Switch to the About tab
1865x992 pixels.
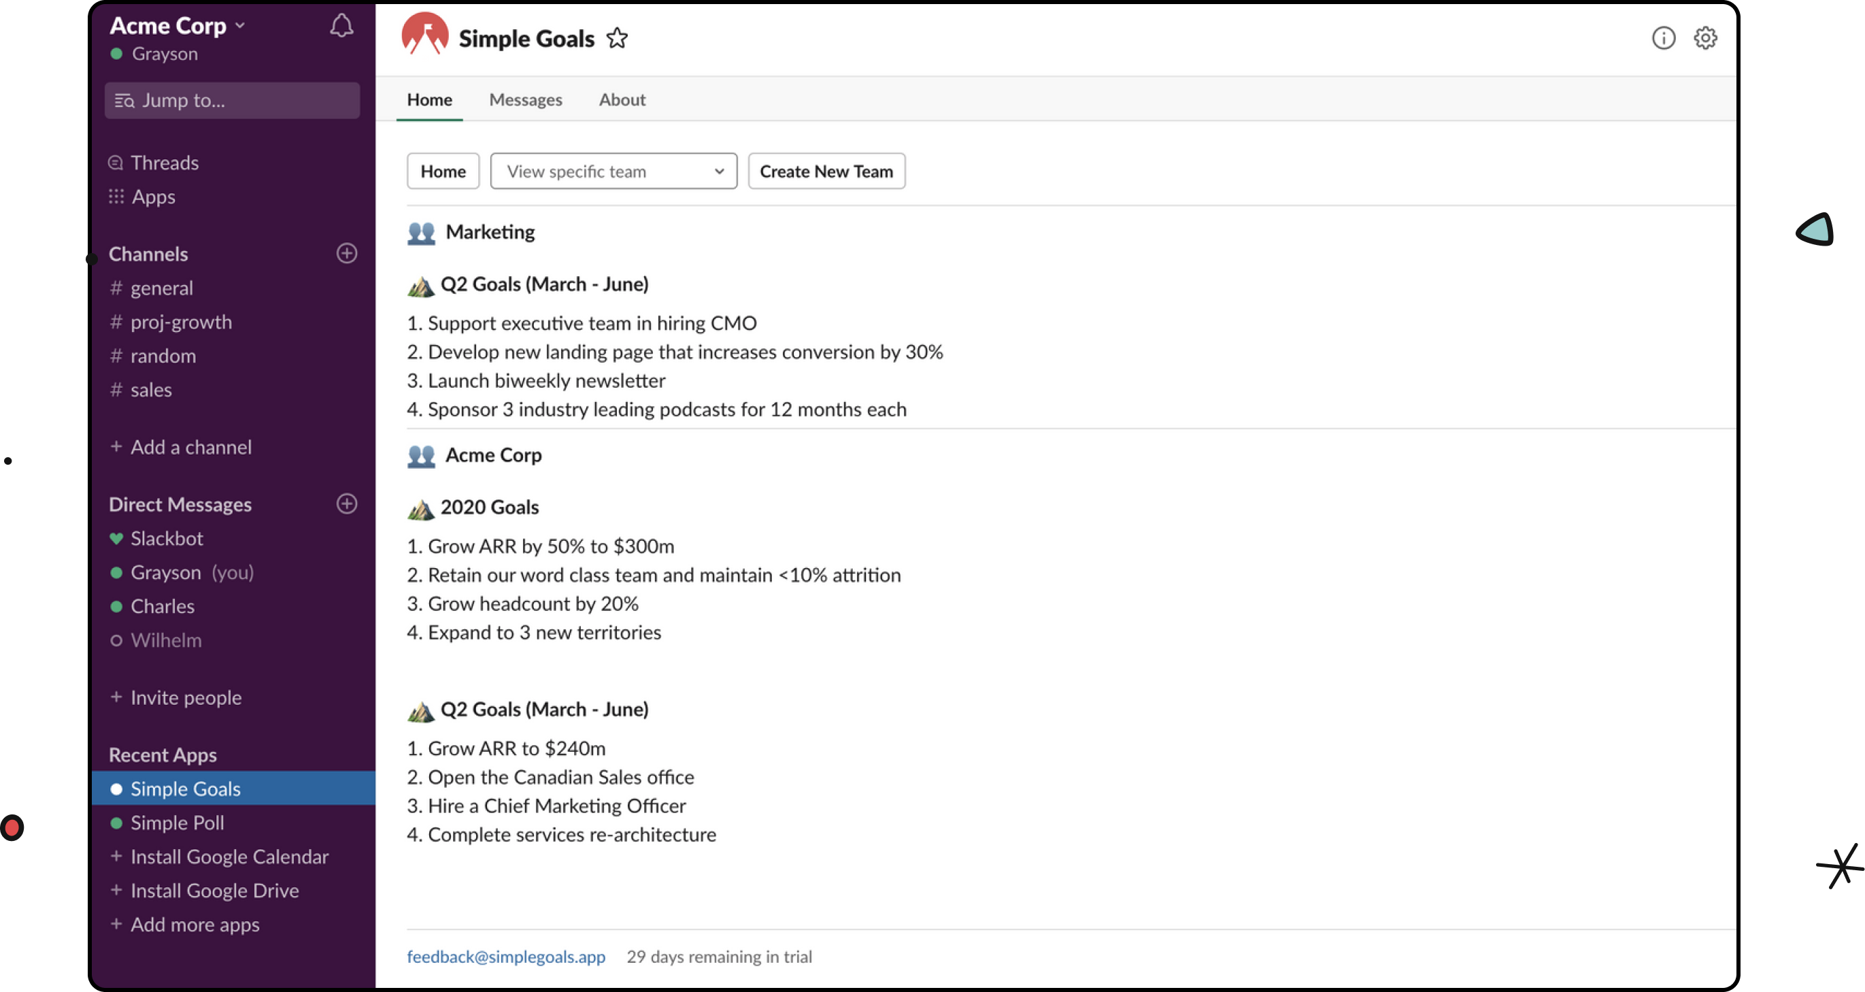coord(621,99)
